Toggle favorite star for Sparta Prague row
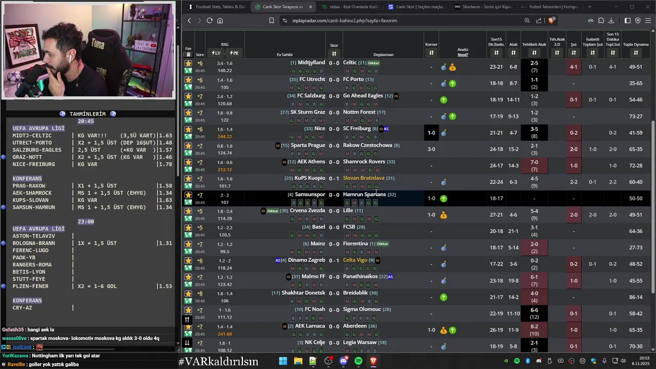The width and height of the screenshot is (656, 369). 188,146
